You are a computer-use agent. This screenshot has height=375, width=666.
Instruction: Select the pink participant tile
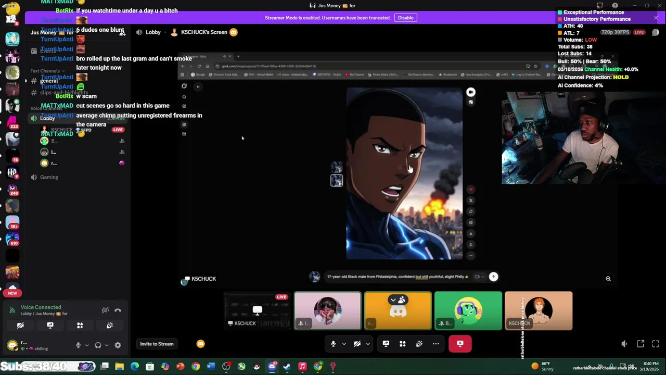click(327, 311)
